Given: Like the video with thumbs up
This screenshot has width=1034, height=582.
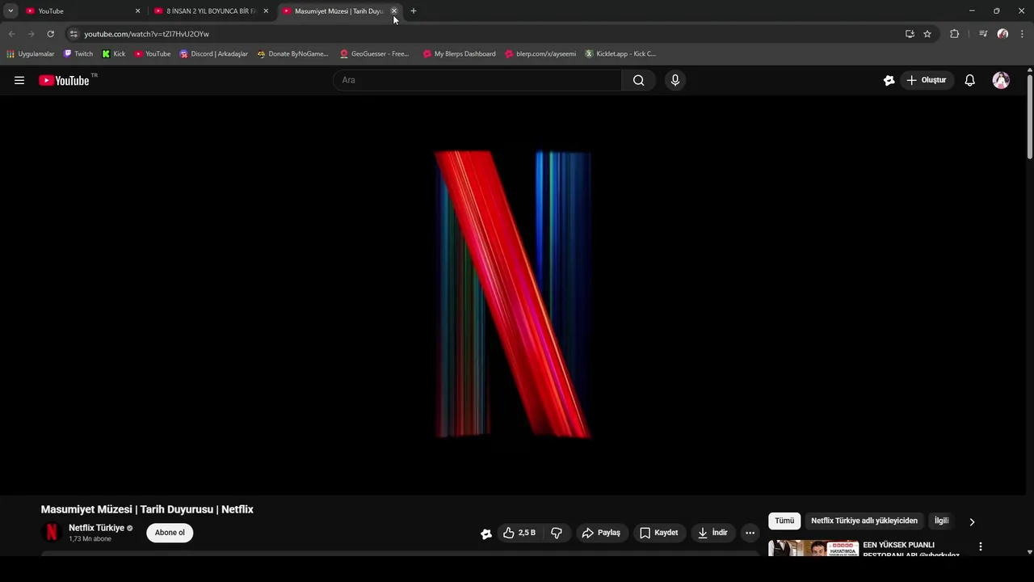Looking at the screenshot, I should pos(519,533).
